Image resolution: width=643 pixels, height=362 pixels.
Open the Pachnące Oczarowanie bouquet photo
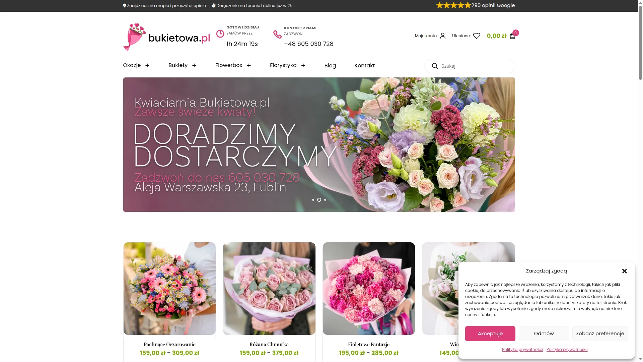[169, 289]
